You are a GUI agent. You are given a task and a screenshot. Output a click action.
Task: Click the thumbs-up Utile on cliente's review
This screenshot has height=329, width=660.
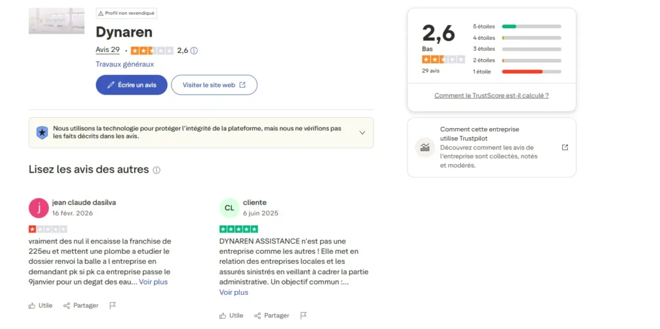231,315
